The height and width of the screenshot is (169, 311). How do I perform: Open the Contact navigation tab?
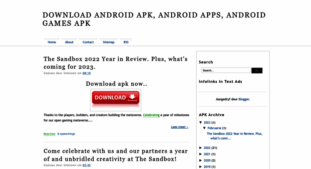[x=88, y=42]
